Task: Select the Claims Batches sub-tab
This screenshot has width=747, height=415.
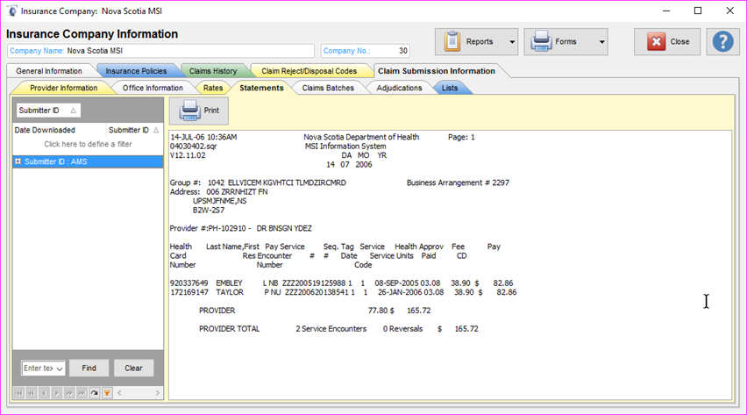Action: (328, 88)
